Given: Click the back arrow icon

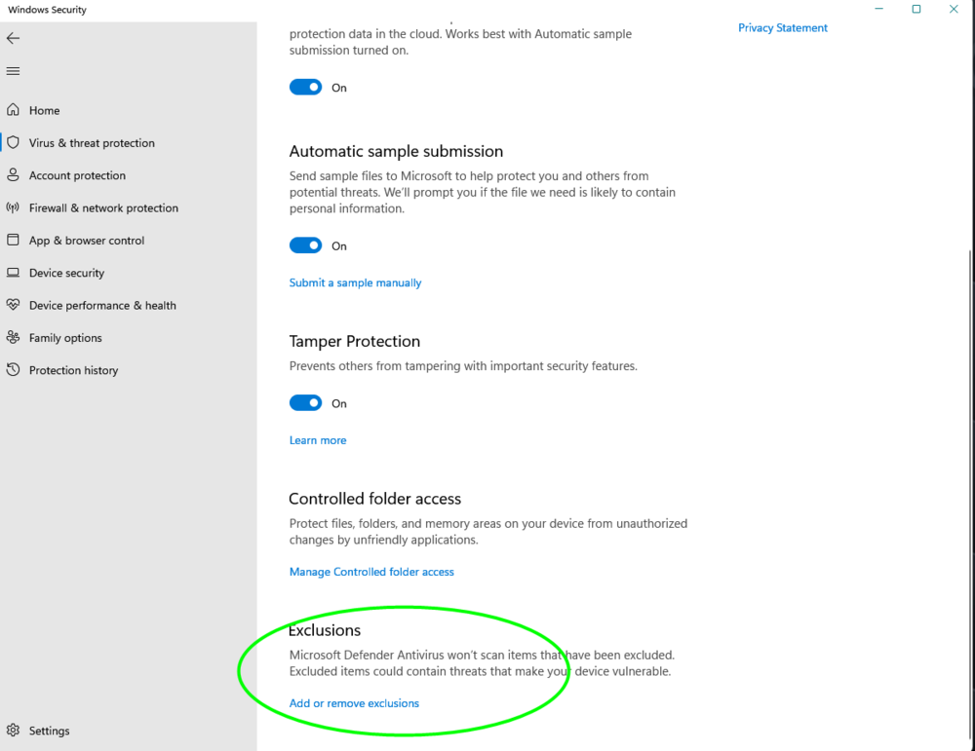Looking at the screenshot, I should 13,39.
